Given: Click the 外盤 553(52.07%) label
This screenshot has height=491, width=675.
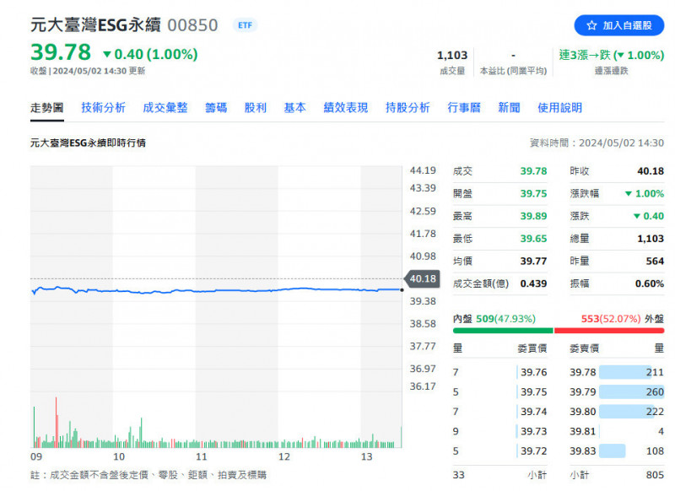Looking at the screenshot, I should (x=623, y=319).
